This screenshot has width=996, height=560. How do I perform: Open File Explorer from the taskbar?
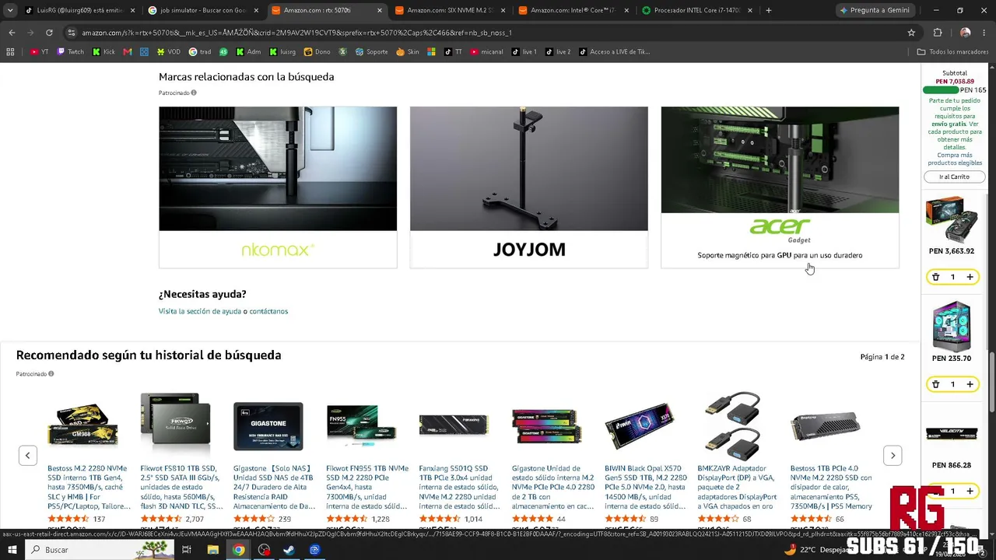tap(212, 550)
